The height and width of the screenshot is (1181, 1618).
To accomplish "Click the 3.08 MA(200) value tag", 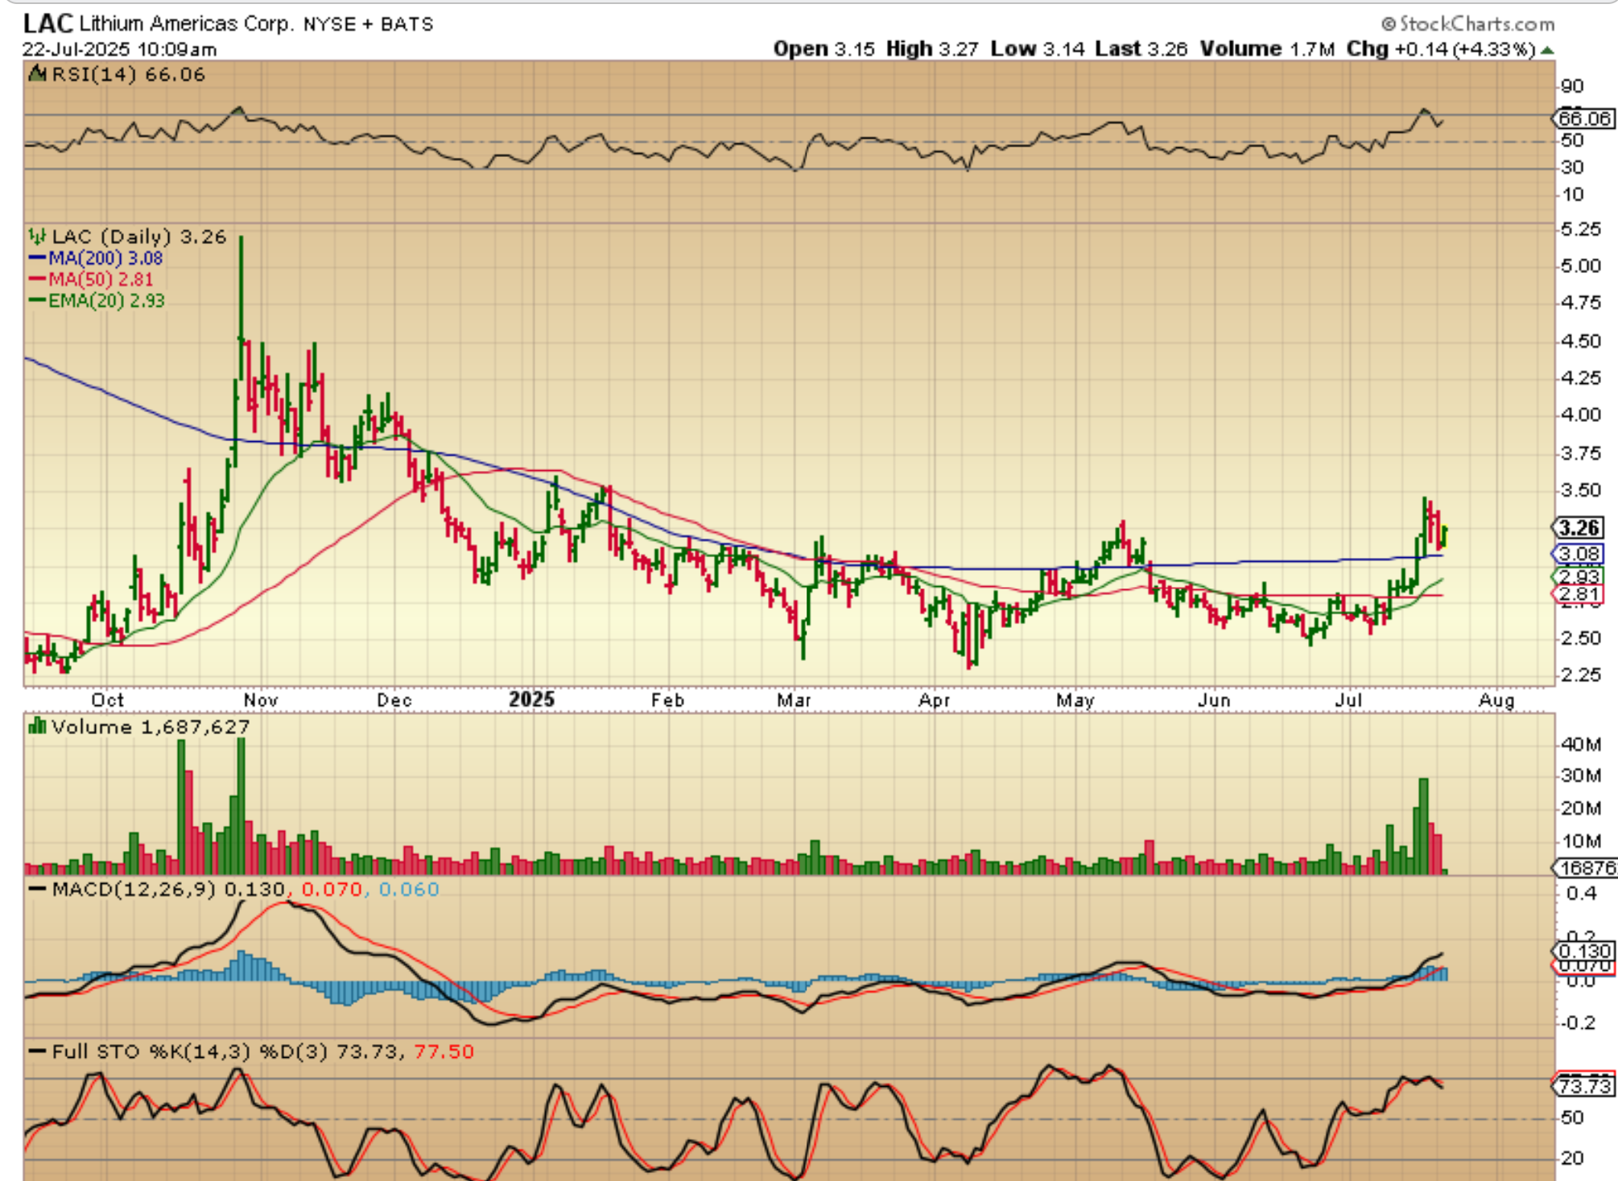I will tap(1578, 554).
